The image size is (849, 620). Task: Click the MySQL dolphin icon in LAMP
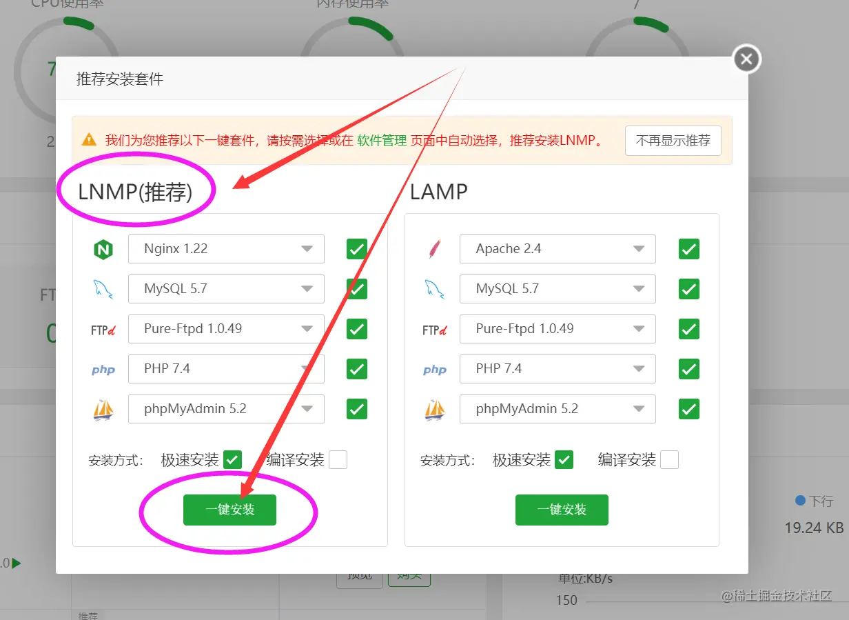point(434,289)
